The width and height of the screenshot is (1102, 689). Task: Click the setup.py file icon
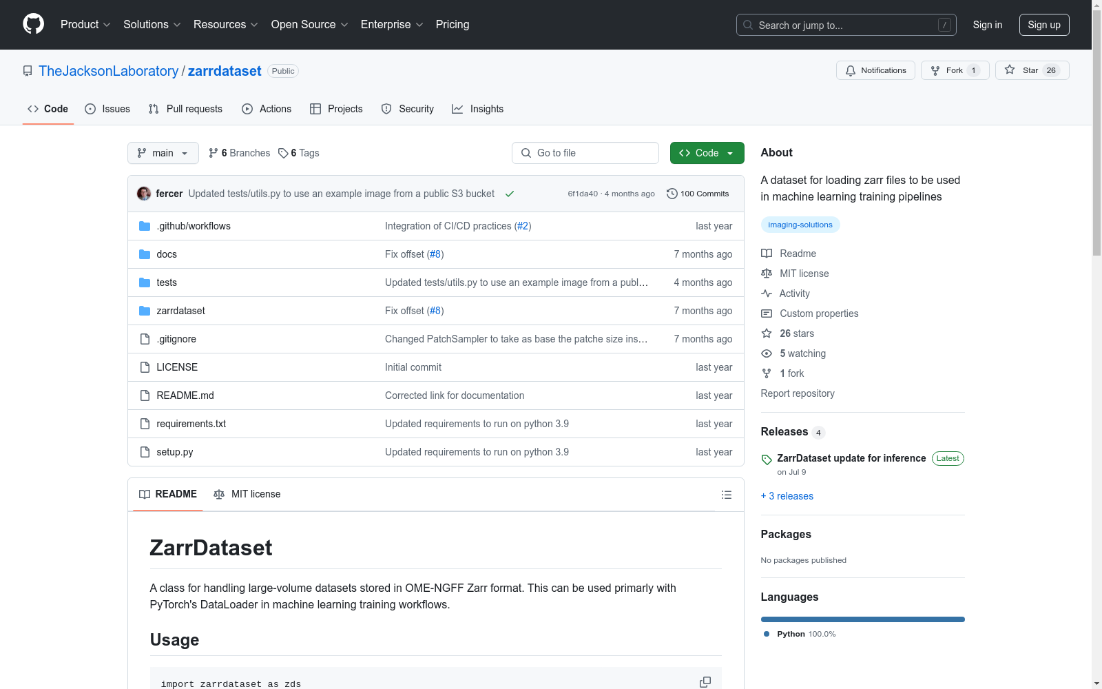(x=145, y=452)
